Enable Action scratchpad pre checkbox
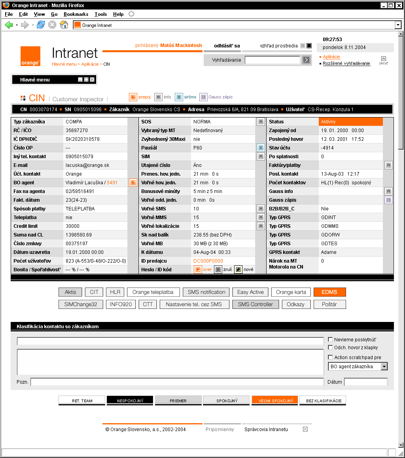This screenshot has width=405, height=458. click(x=330, y=357)
